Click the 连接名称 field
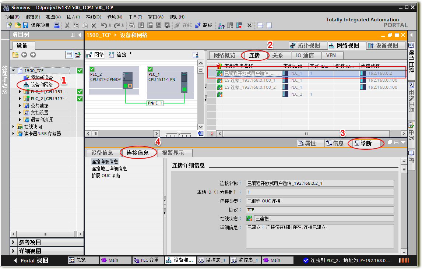 (320, 184)
